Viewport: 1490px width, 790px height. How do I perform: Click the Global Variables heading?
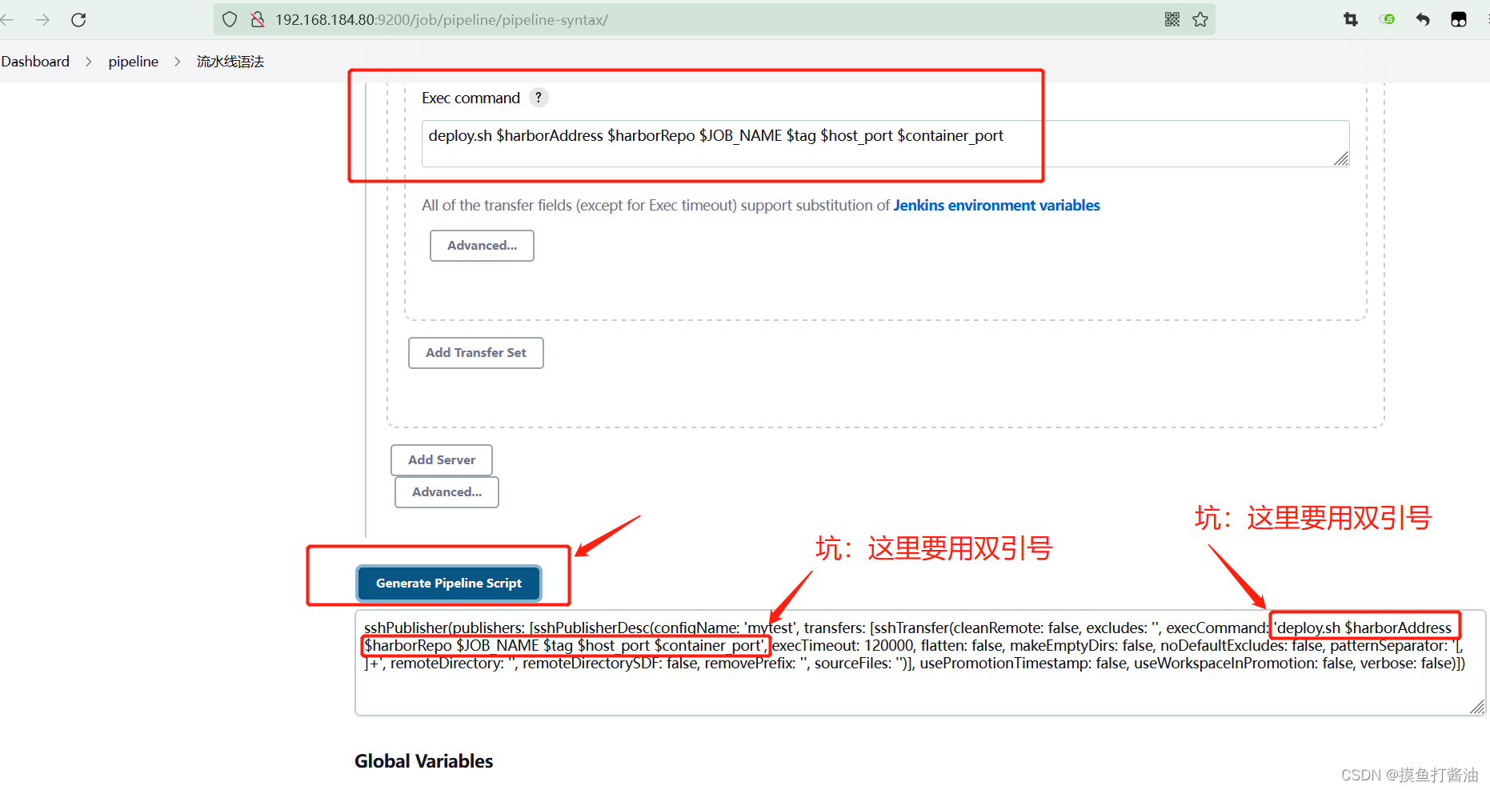(424, 761)
